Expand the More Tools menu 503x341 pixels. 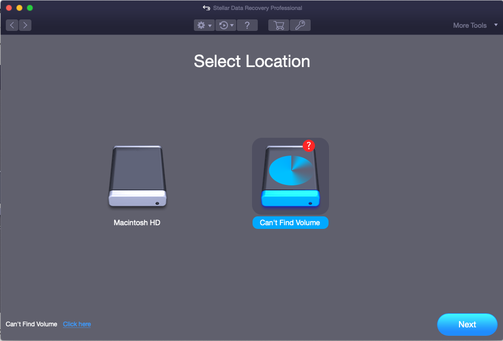coord(469,25)
